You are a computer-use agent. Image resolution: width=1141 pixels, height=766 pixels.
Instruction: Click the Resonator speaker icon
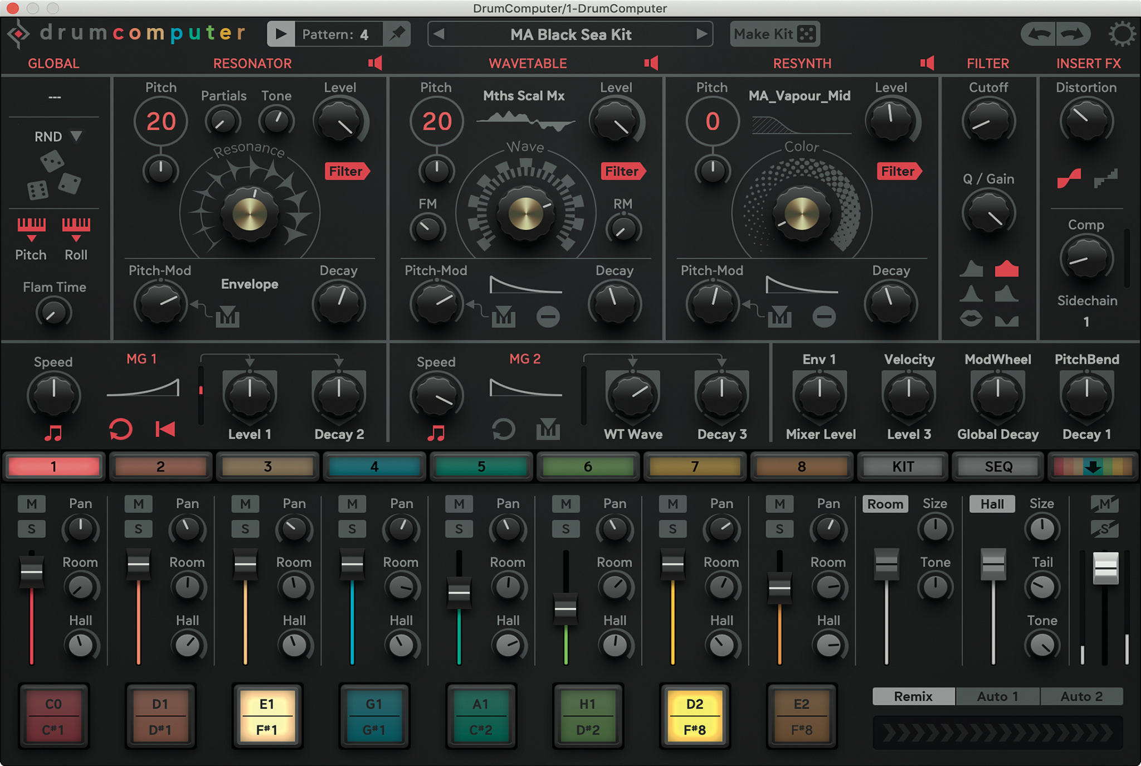click(375, 63)
